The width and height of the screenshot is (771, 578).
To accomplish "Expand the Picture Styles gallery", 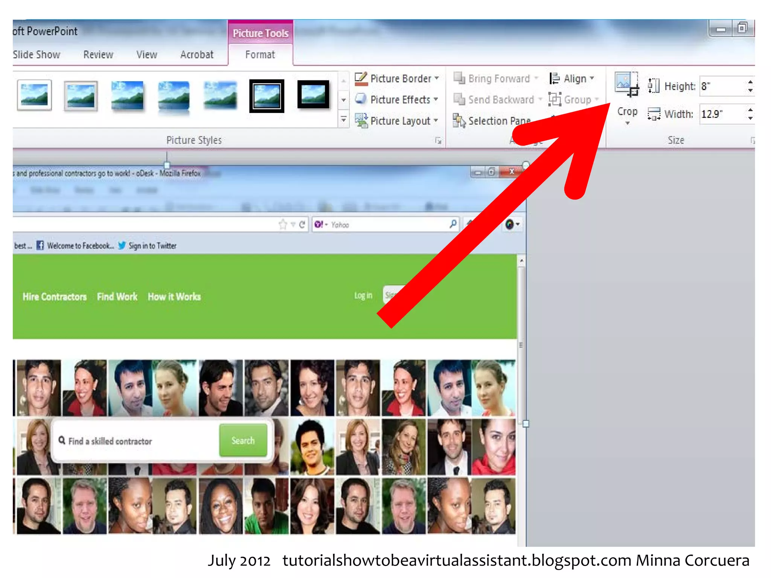I will point(343,120).
